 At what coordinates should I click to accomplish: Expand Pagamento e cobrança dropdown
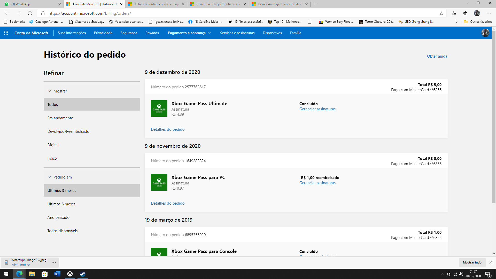(x=189, y=33)
